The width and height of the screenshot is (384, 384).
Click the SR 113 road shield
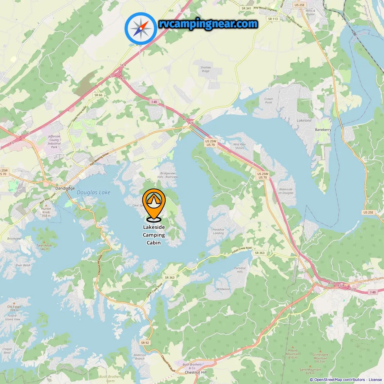pos(273,19)
